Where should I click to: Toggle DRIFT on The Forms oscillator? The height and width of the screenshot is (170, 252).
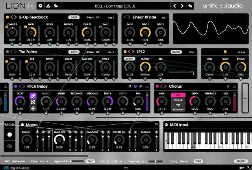[x=74, y=52]
